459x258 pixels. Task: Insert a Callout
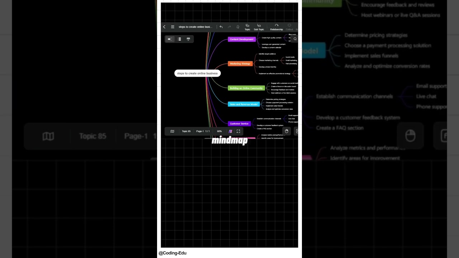[289, 27]
